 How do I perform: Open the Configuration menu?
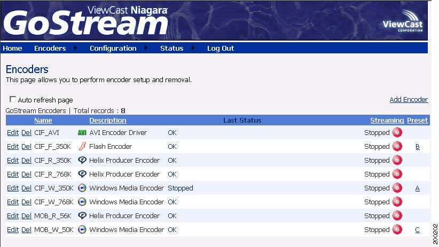[113, 49]
